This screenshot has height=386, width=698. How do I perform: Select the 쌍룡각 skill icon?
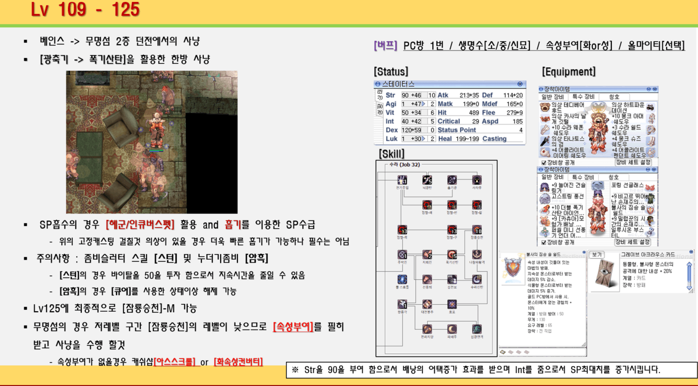pos(402,304)
